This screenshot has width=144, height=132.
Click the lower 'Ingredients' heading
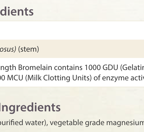tap(30, 107)
